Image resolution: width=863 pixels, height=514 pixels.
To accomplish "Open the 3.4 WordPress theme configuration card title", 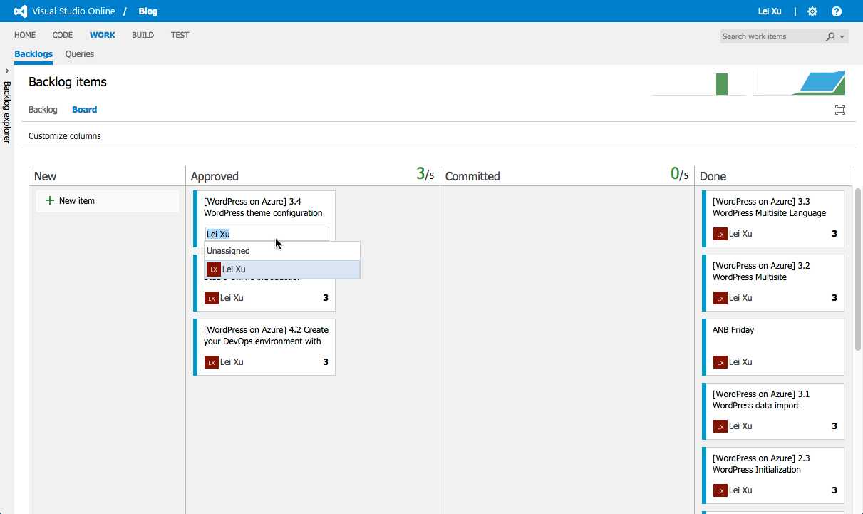I will [x=263, y=207].
